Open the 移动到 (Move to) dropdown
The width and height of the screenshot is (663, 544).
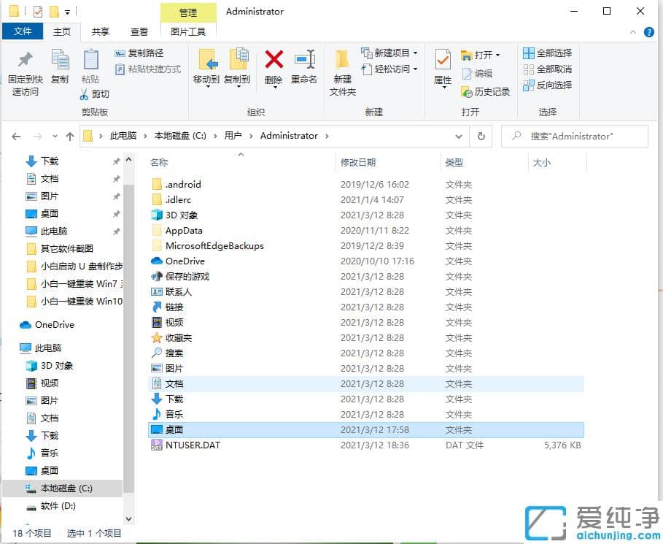[208, 69]
